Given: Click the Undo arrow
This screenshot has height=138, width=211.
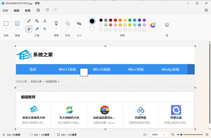Looking at the screenshot, I should pyautogui.click(x=47, y=10).
